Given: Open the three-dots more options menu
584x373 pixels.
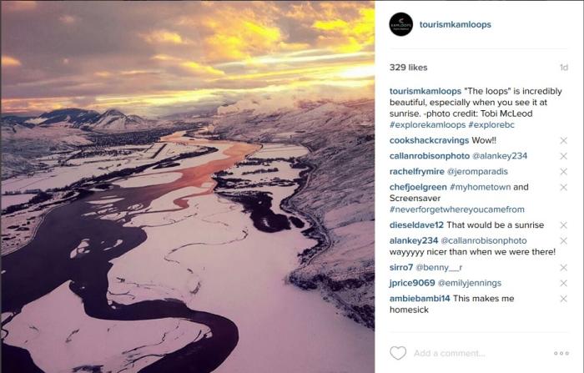Looking at the screenshot, I should (561, 353).
